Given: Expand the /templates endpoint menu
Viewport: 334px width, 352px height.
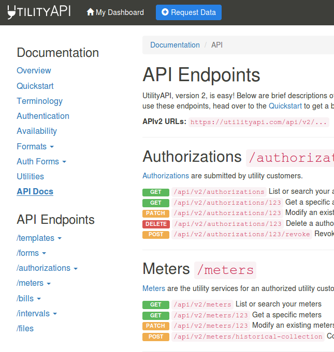Looking at the screenshot, I should pos(39,238).
